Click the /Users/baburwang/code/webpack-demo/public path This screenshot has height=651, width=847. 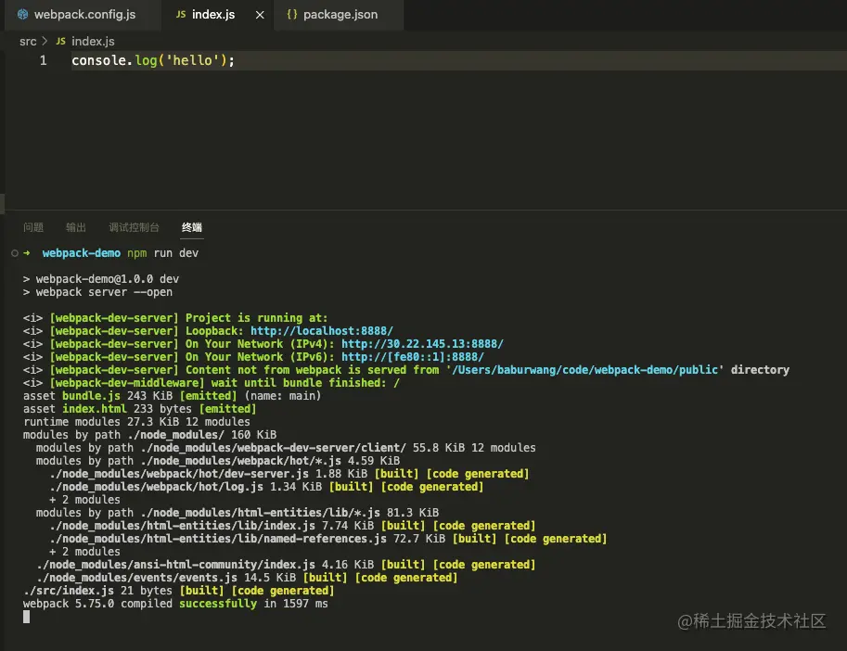tap(585, 370)
